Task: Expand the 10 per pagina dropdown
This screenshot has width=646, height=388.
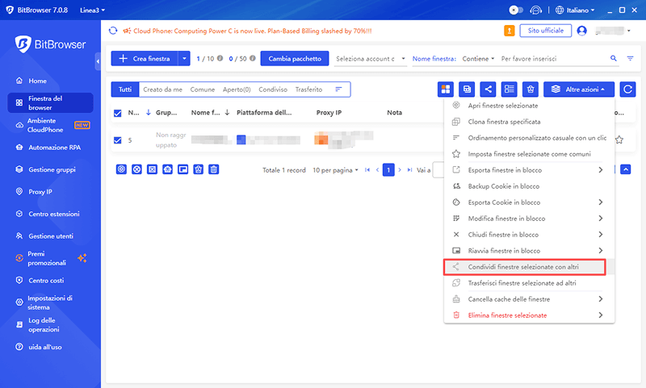Action: tap(334, 170)
